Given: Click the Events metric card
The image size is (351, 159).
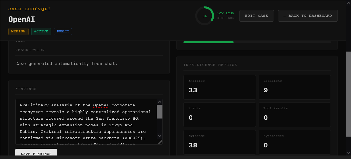Looking at the screenshot, I should click(x=220, y=114).
